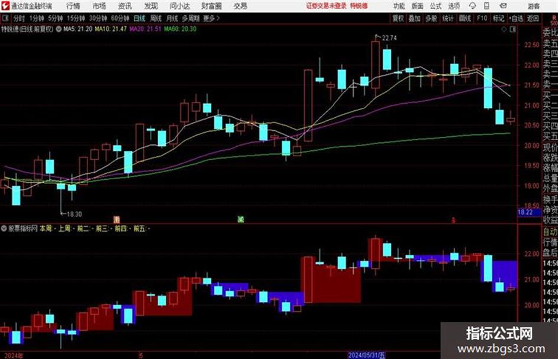Click the 返回 back button
This screenshot has width=558, height=359.
[533, 18]
